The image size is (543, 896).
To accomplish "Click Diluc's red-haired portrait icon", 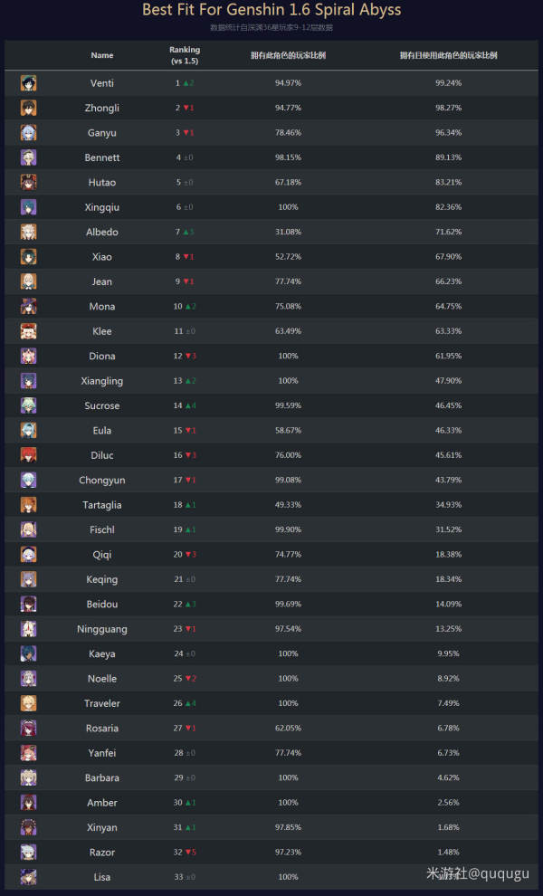I will (29, 455).
